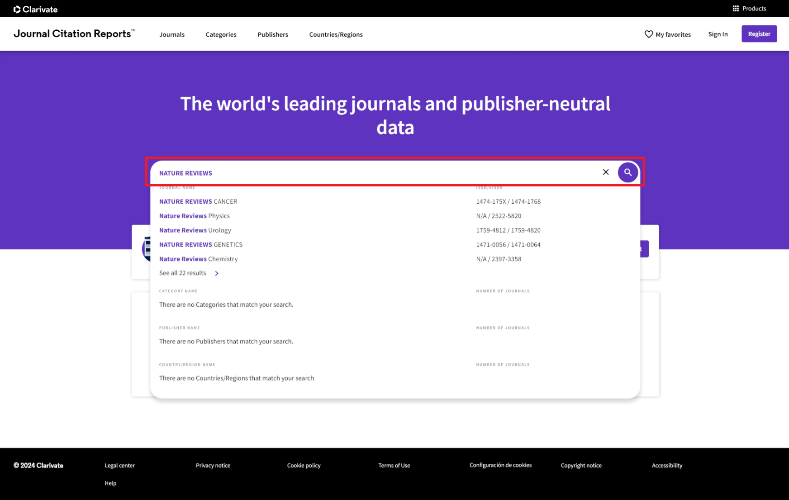This screenshot has height=500, width=789.
Task: Click the Journal Citation Reports title
Action: [x=74, y=33]
